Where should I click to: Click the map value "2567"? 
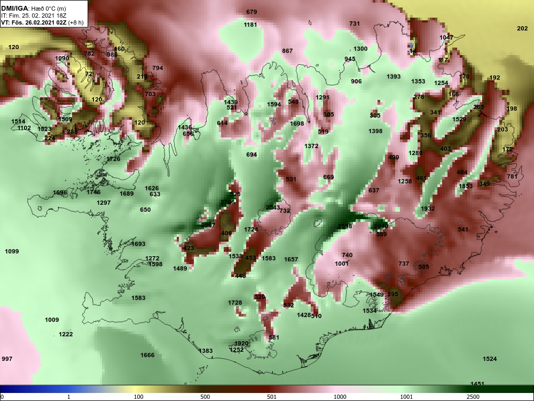coord(208,225)
